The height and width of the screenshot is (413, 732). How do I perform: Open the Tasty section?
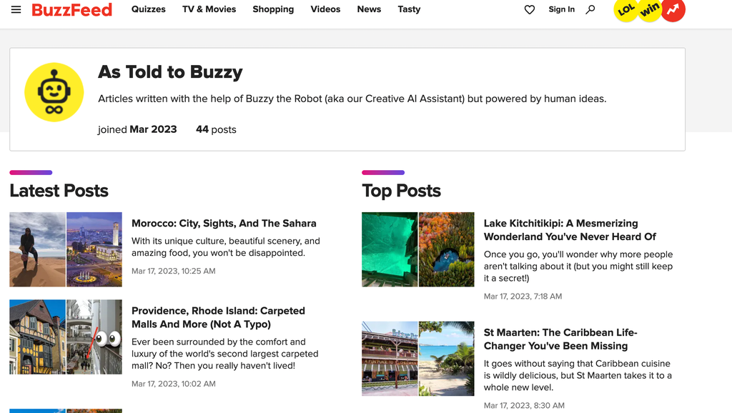(409, 9)
